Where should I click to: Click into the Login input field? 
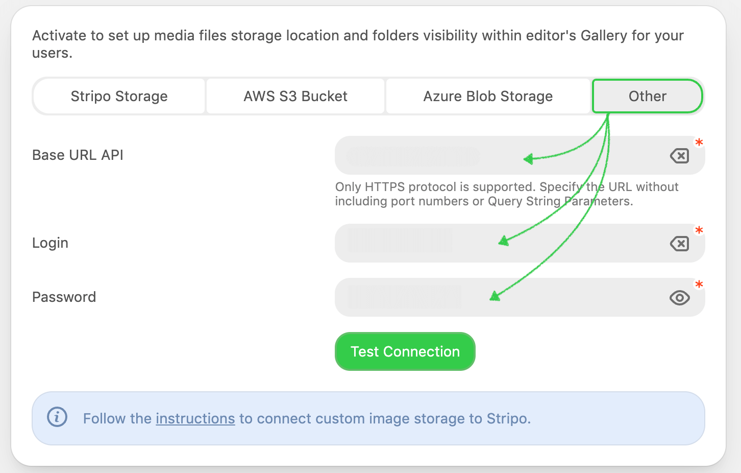[x=500, y=243]
